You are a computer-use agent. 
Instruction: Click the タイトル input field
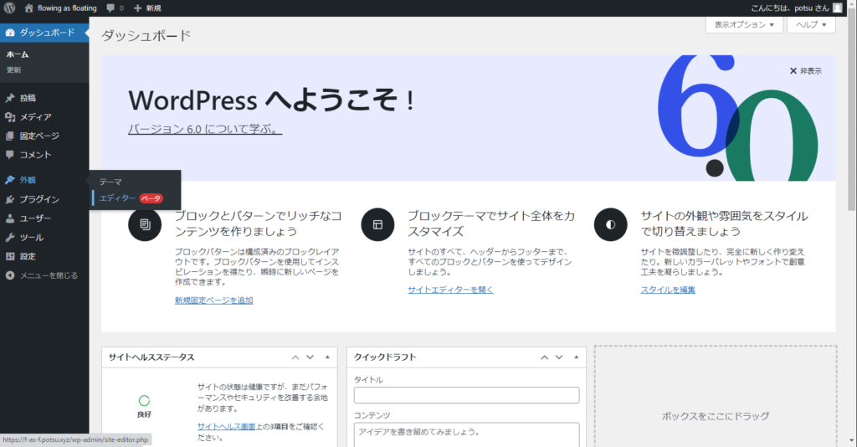(466, 395)
